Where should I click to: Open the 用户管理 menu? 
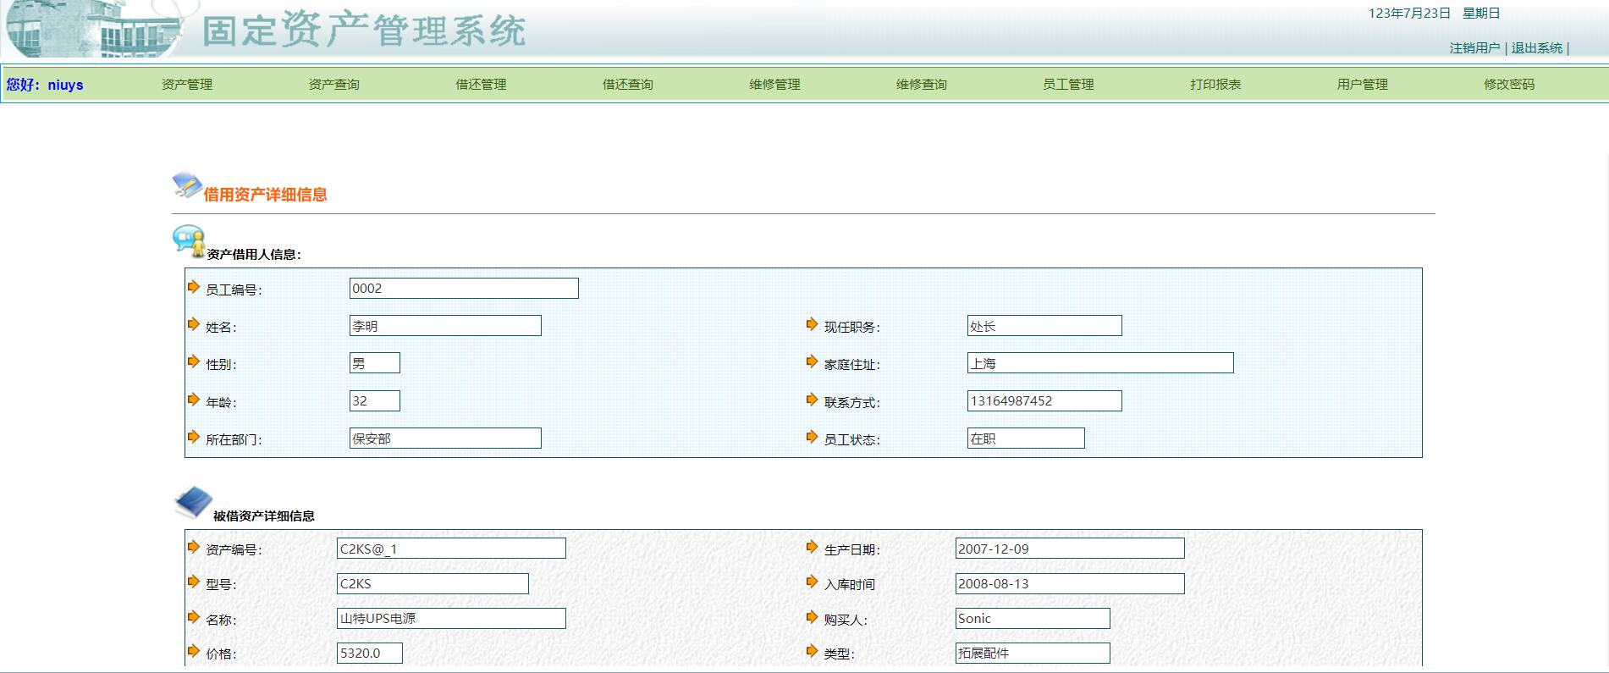[x=1362, y=85]
